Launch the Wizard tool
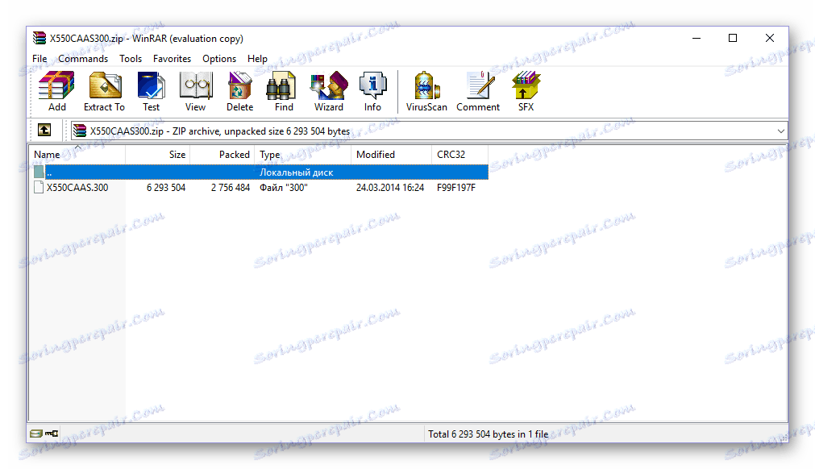 (x=328, y=91)
